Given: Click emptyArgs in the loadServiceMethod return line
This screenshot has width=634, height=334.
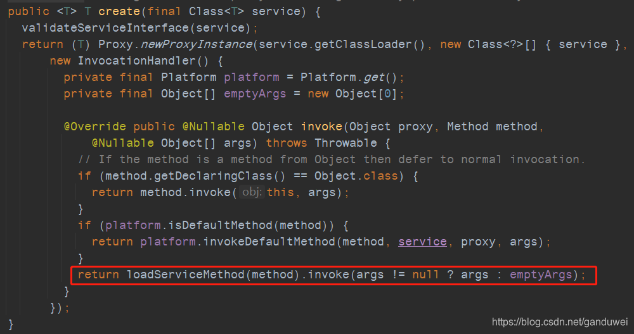Looking at the screenshot, I should 541,275.
